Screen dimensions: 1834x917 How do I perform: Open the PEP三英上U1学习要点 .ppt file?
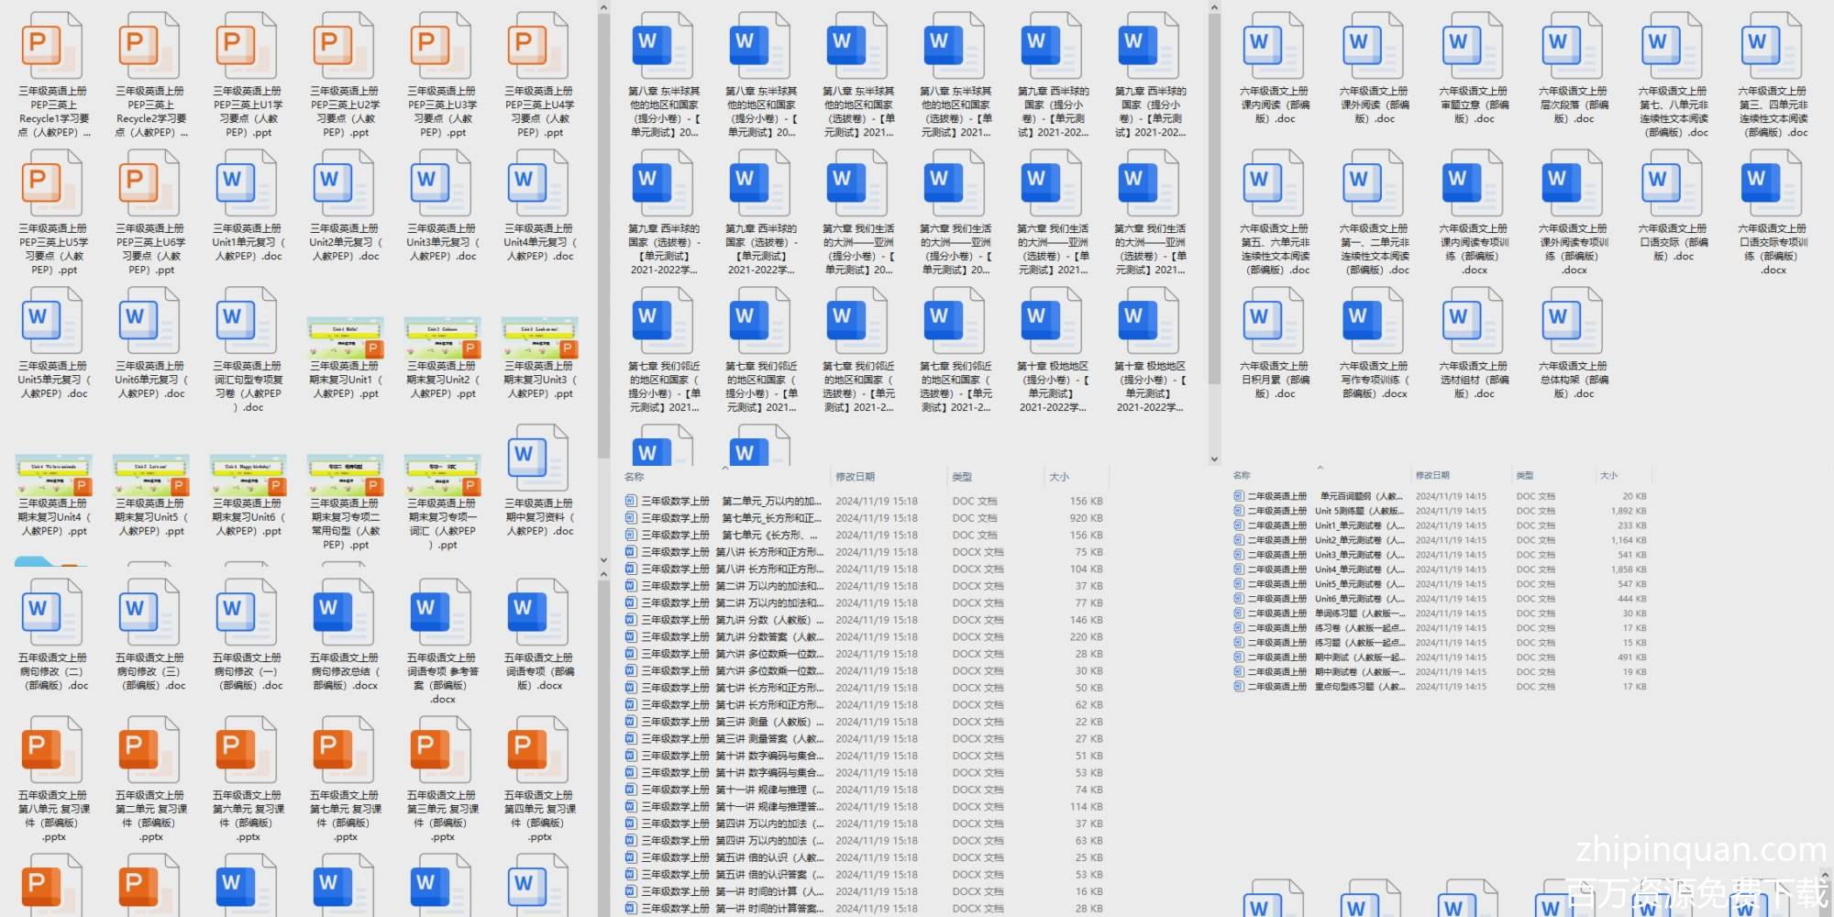click(246, 48)
